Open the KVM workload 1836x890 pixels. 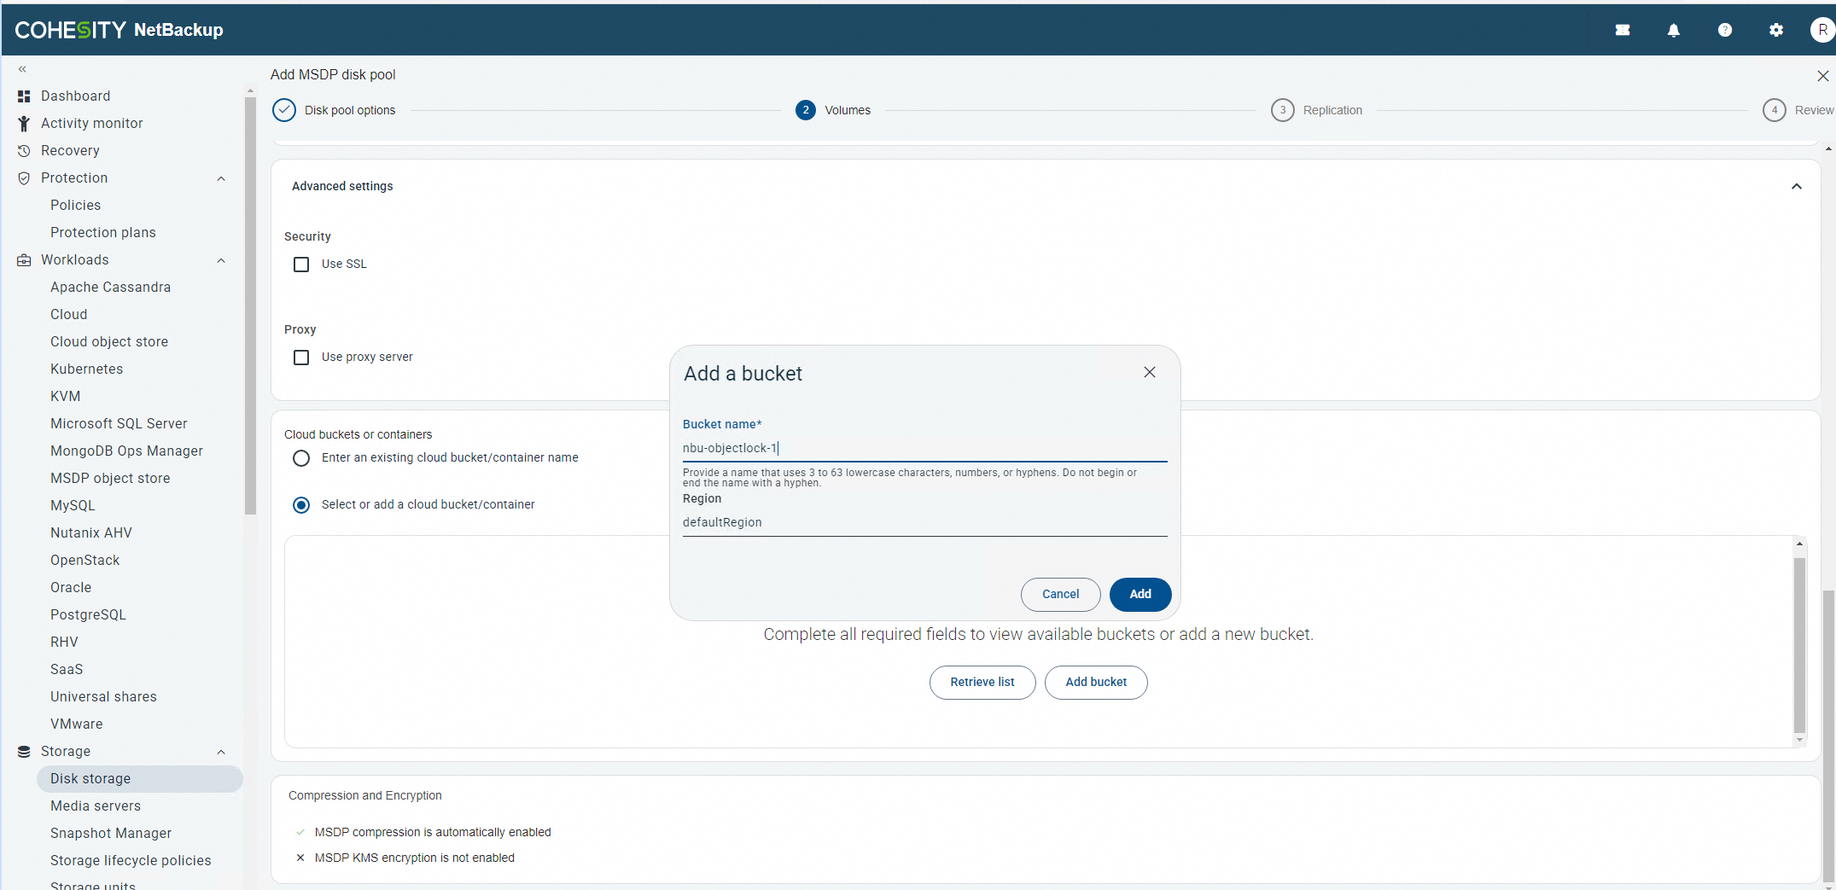click(x=65, y=397)
